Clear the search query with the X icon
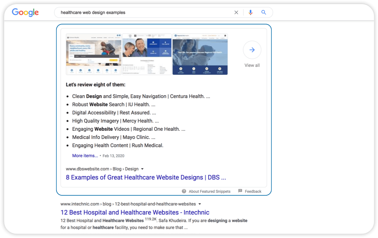 tap(236, 12)
